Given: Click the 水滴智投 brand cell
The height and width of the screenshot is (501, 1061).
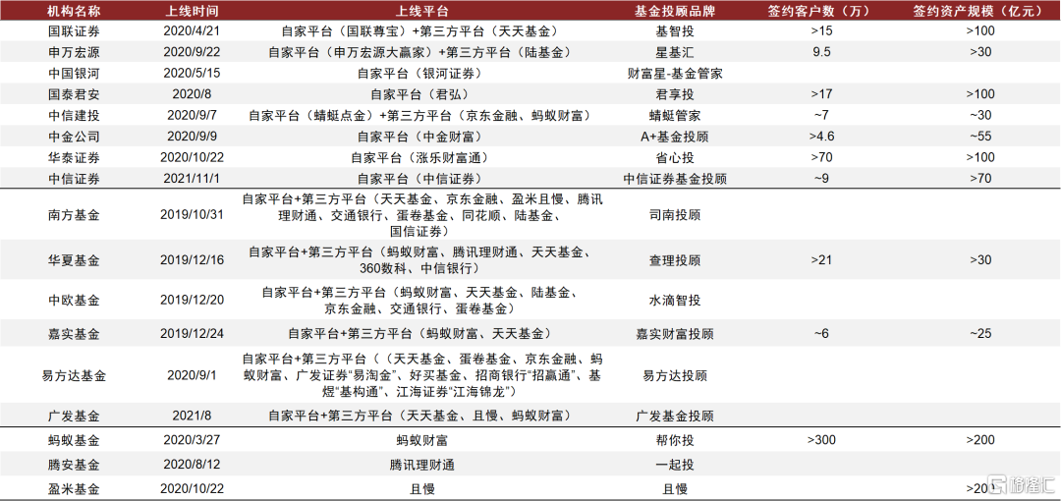Looking at the screenshot, I should click(675, 301).
